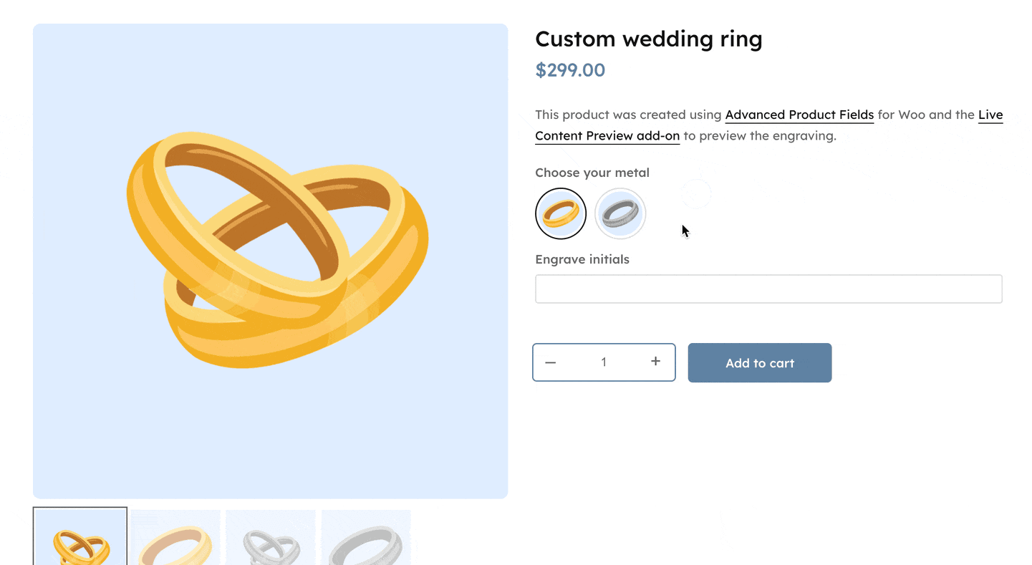Click the Engrave initials text field

click(x=768, y=289)
